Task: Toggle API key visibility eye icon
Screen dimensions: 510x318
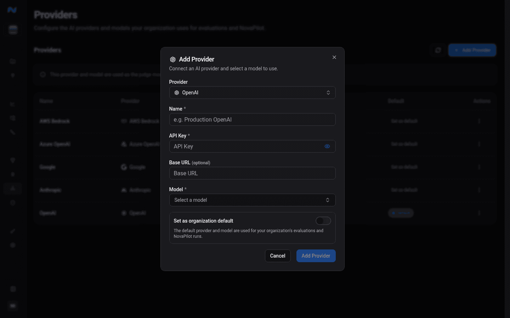Action: 327,146
